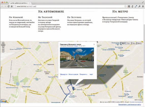This screenshot has height=107, width=145.
Task: Expand the ещё dropdown in info bubble
Action: coord(91,74)
